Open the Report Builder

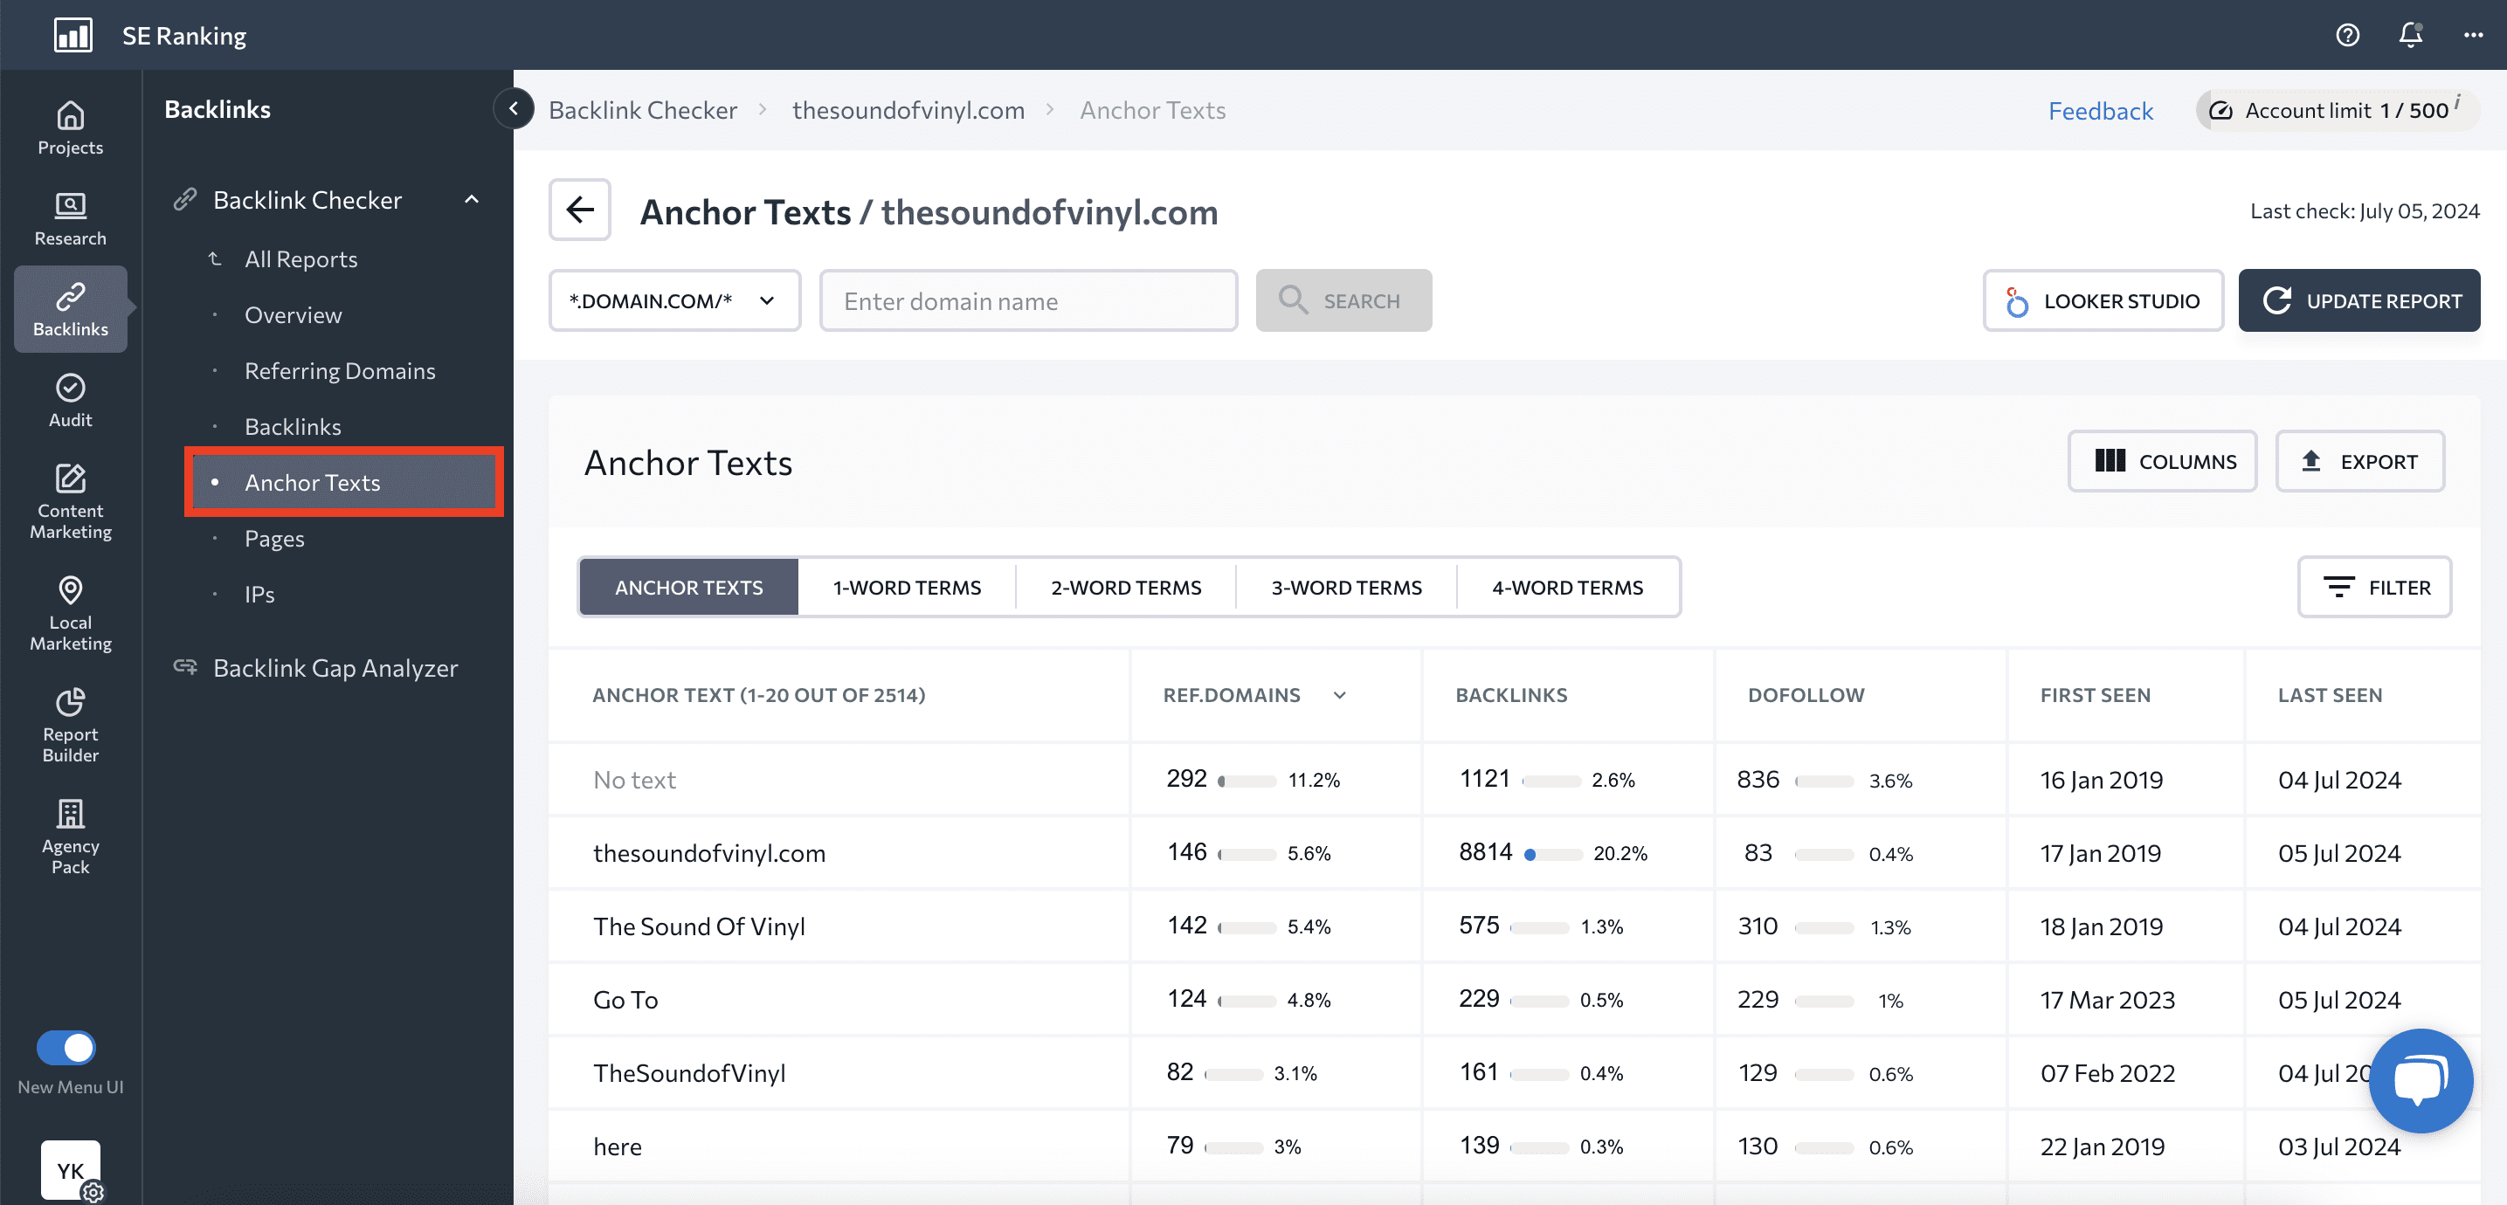pyautogui.click(x=69, y=724)
